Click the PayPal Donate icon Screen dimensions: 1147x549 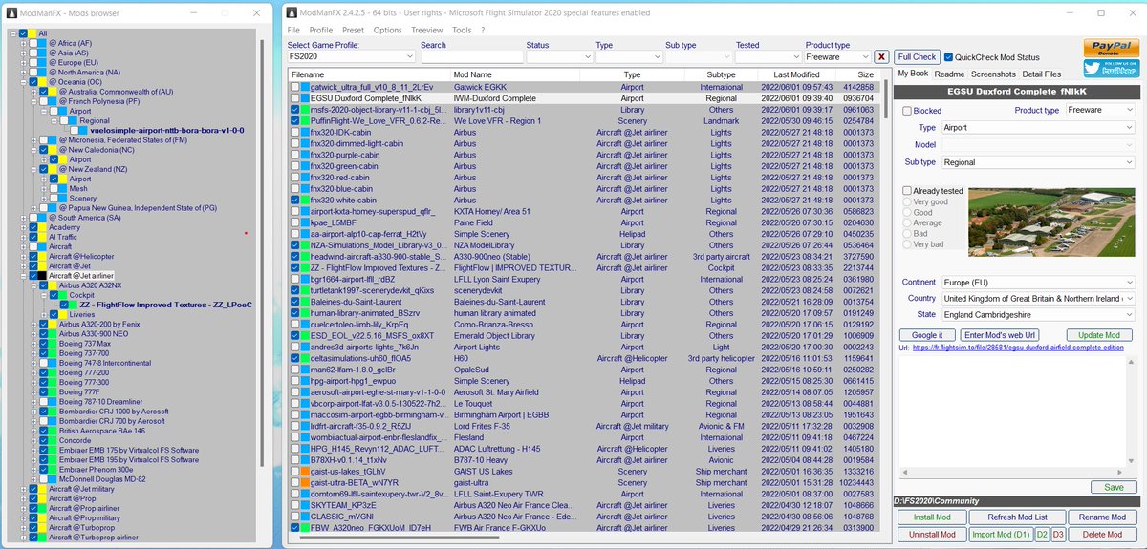[x=1111, y=49]
